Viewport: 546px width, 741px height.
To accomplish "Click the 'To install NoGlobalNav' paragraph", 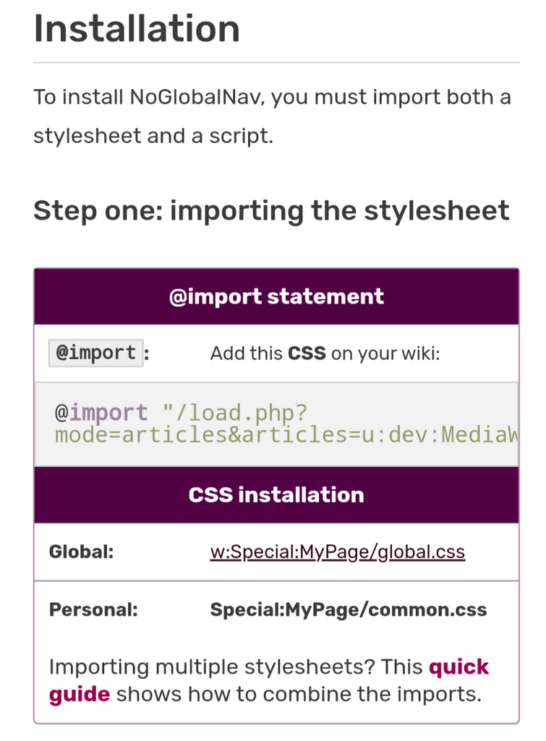I will click(x=273, y=116).
